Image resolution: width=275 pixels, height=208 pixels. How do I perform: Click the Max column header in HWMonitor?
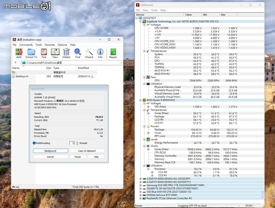click(228, 15)
